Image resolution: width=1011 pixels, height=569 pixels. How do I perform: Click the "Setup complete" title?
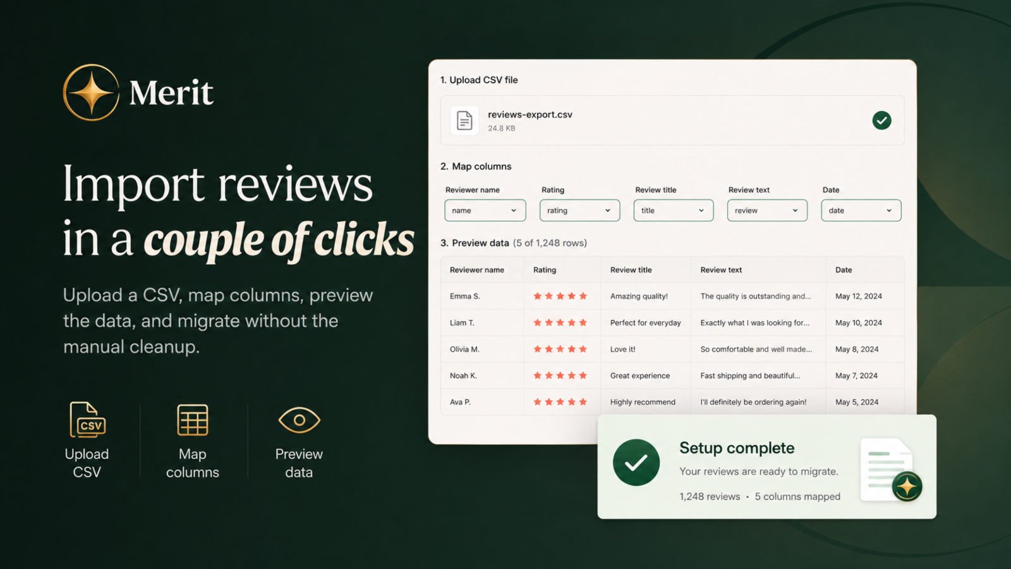(x=737, y=448)
